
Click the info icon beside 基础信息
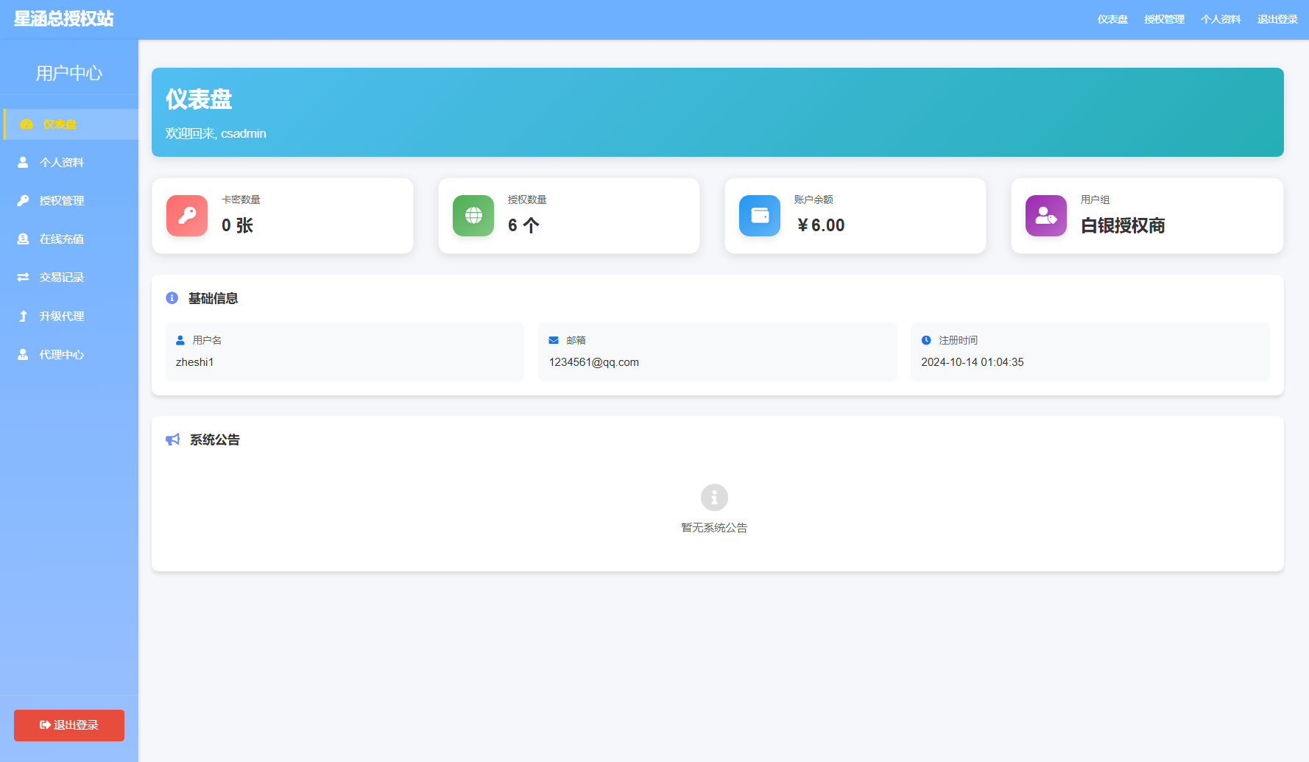(x=172, y=298)
